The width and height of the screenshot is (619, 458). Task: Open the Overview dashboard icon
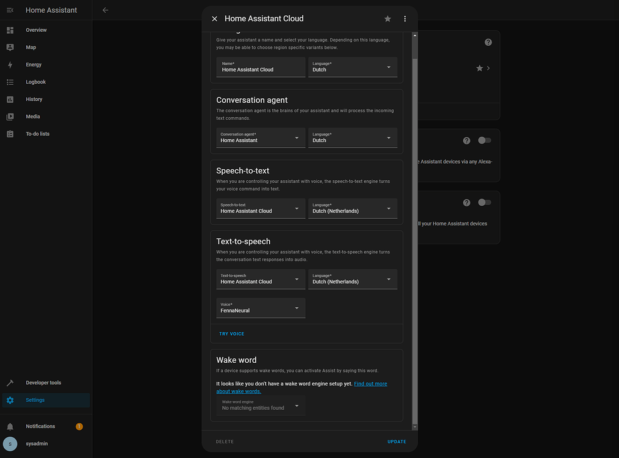click(10, 30)
